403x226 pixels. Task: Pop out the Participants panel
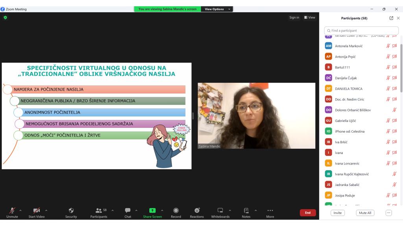(x=391, y=18)
